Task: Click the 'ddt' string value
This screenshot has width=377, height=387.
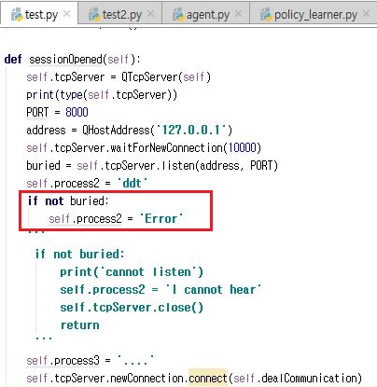Action: pos(133,183)
